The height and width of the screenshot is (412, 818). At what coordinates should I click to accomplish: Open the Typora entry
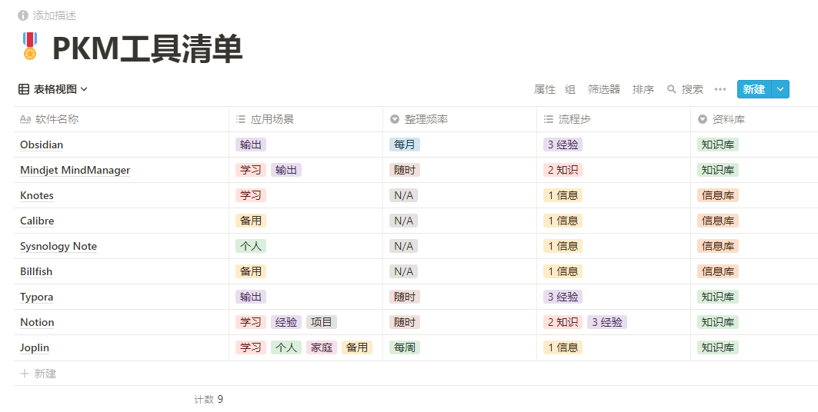pos(36,297)
